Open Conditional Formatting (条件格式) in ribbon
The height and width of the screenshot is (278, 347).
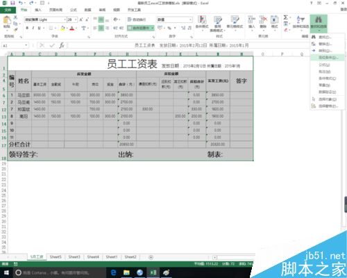(x=202, y=22)
